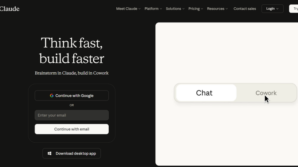The width and height of the screenshot is (298, 167).
Task: Click the chevron next to Pricing
Action: tap(202, 9)
